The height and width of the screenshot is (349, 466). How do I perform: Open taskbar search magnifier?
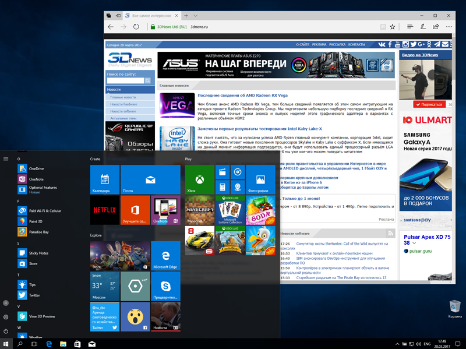pyautogui.click(x=20, y=344)
